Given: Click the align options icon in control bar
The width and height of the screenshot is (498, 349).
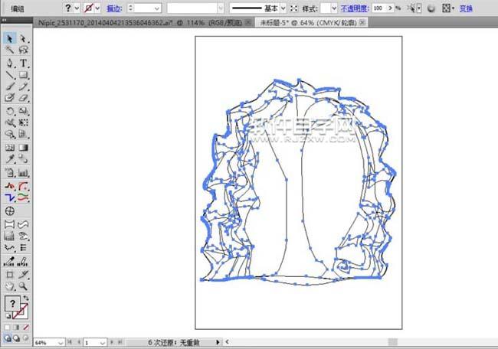Looking at the screenshot, I should pos(446,8).
